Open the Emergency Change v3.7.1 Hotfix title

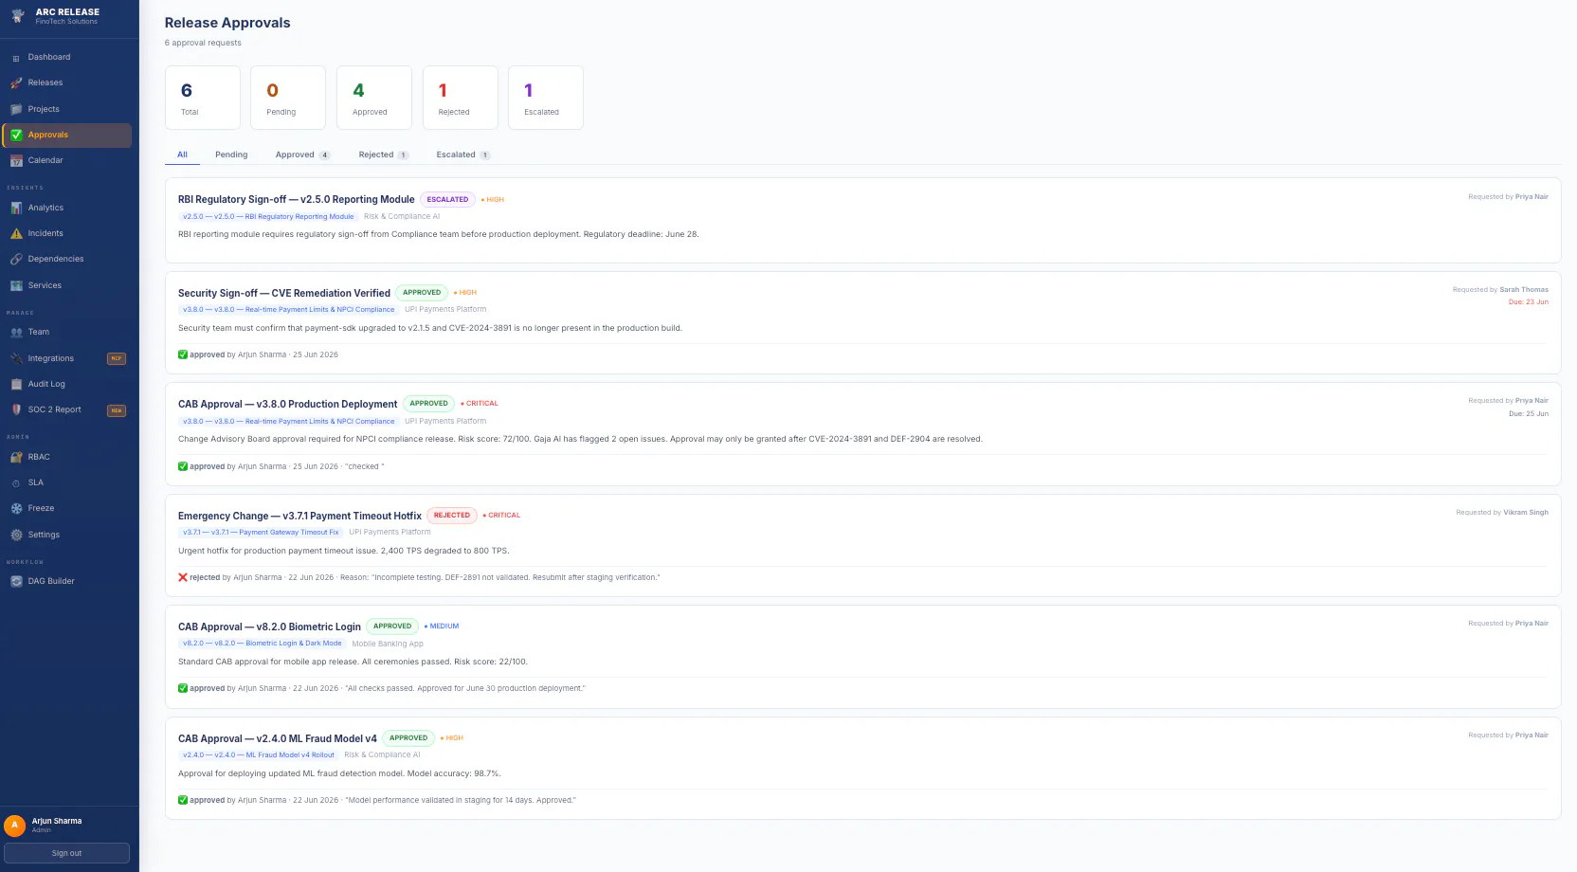coord(299,516)
